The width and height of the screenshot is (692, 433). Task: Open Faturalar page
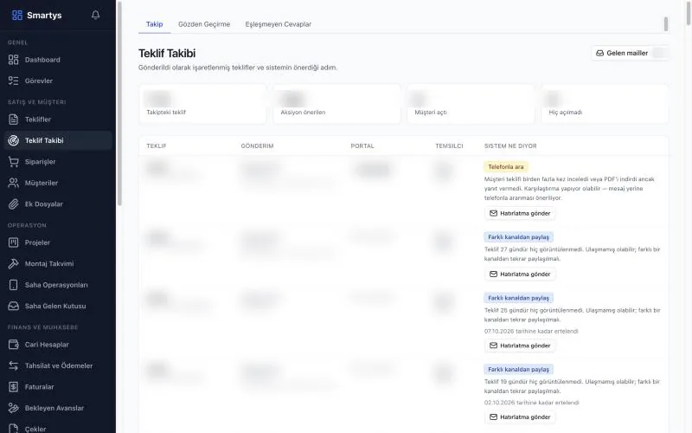(x=58, y=387)
